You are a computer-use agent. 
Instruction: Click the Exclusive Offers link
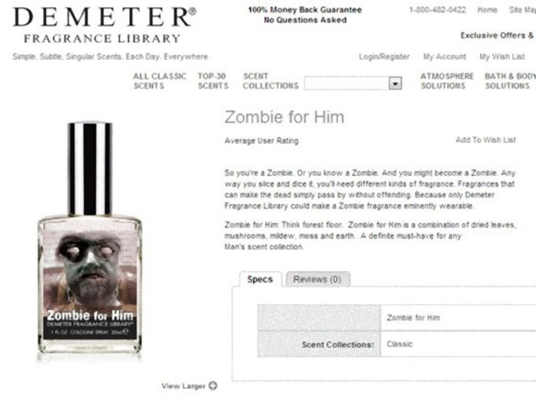(498, 35)
